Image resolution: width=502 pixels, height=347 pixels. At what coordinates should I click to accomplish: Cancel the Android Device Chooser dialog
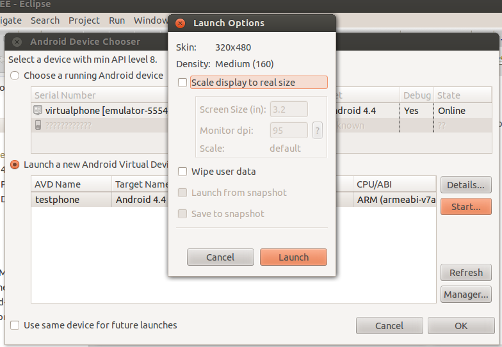(x=389, y=325)
